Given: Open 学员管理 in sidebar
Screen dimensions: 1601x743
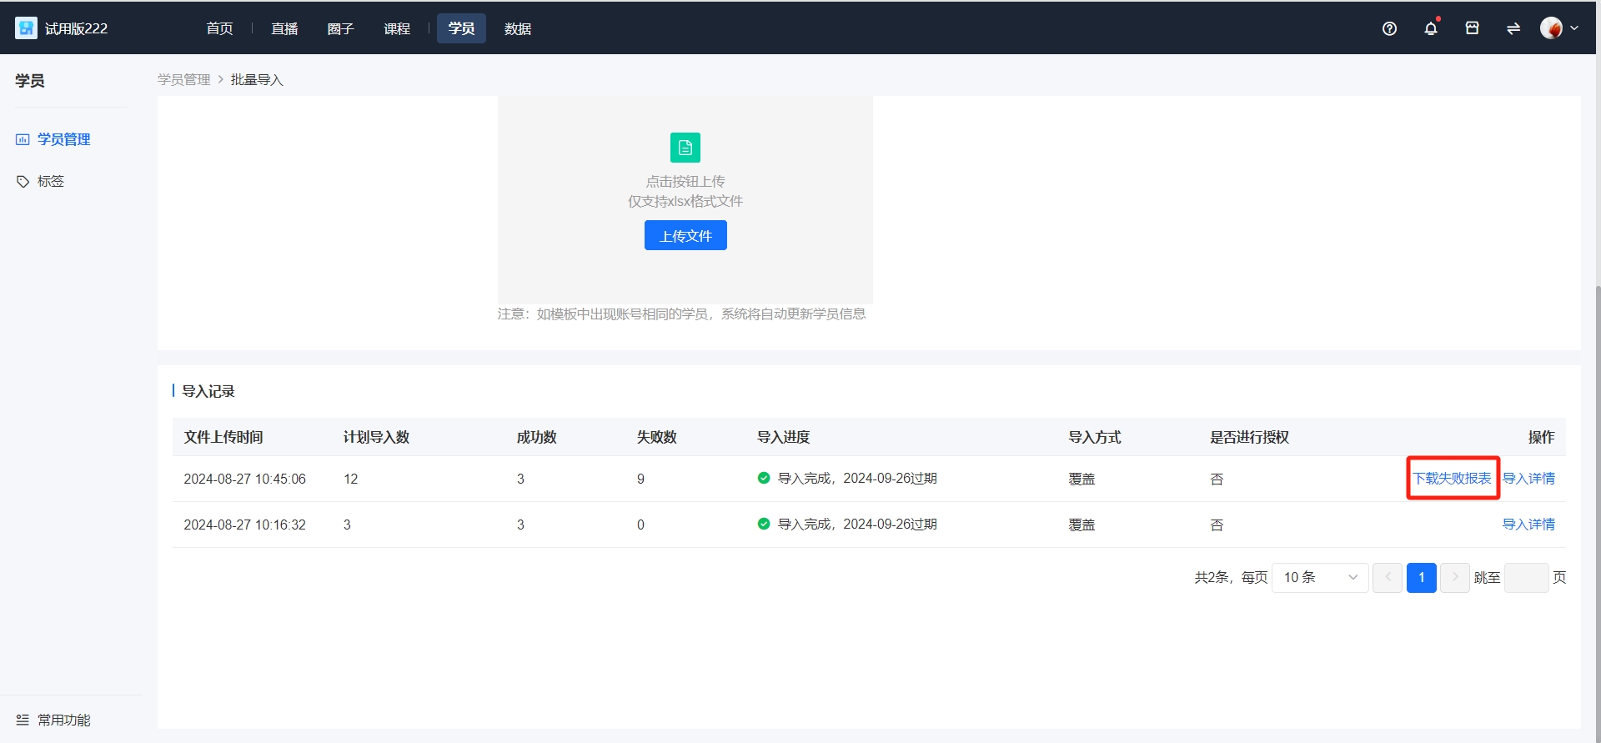Looking at the screenshot, I should (x=64, y=139).
